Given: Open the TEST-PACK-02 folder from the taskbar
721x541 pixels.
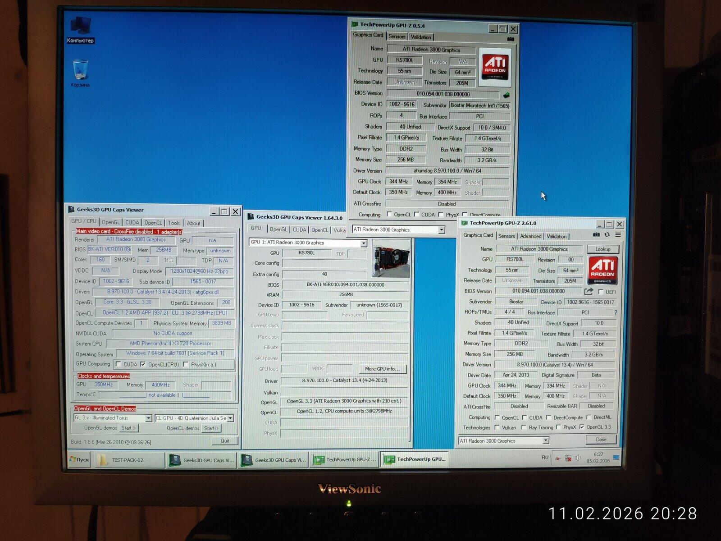Looking at the screenshot, I should click(129, 460).
